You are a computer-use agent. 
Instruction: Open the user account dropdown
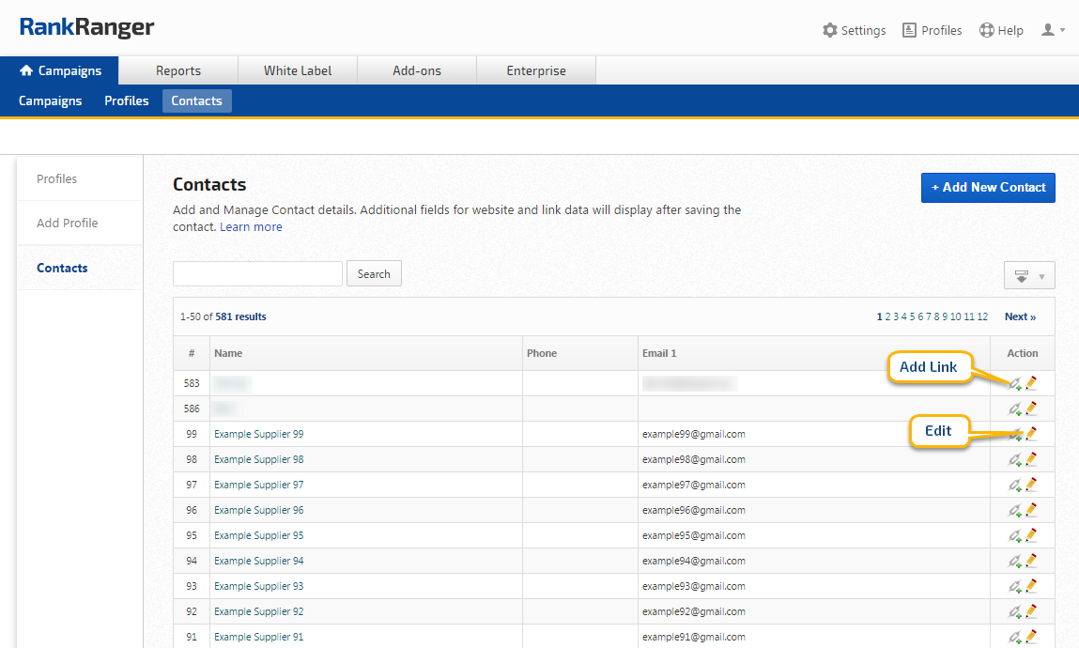[x=1053, y=30]
